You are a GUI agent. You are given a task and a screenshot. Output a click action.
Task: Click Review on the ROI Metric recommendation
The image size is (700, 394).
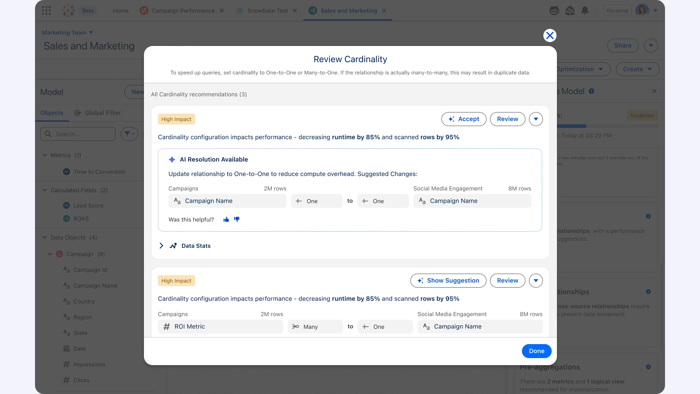[507, 281]
